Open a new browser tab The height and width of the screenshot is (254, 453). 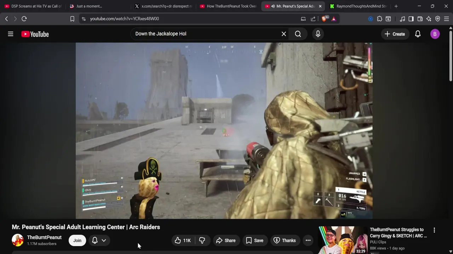396,6
